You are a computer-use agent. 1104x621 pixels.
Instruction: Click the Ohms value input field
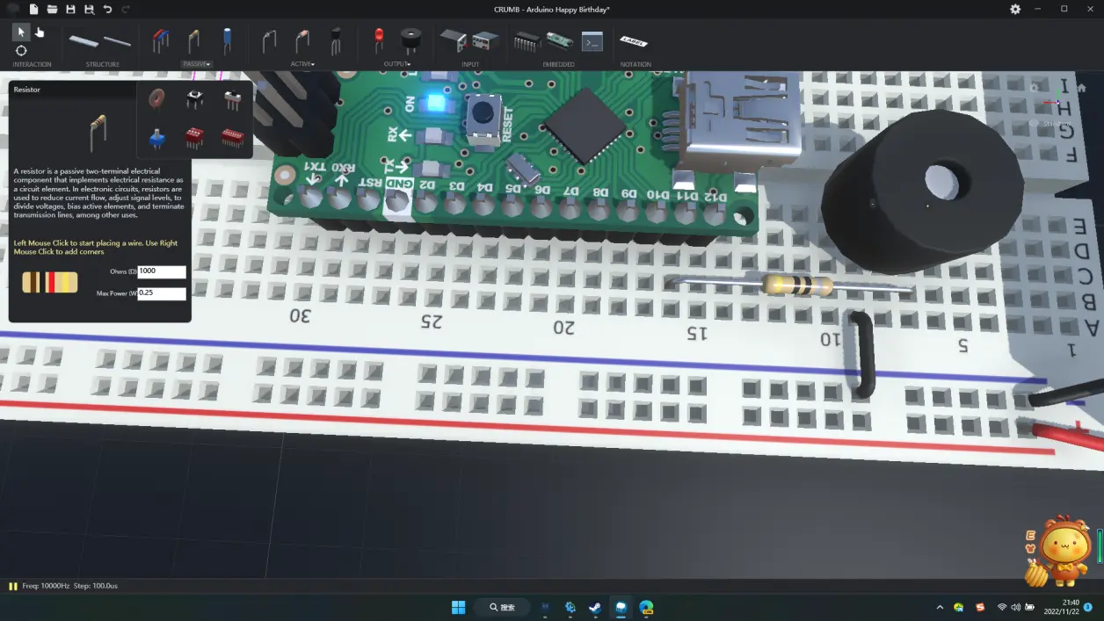click(x=162, y=271)
